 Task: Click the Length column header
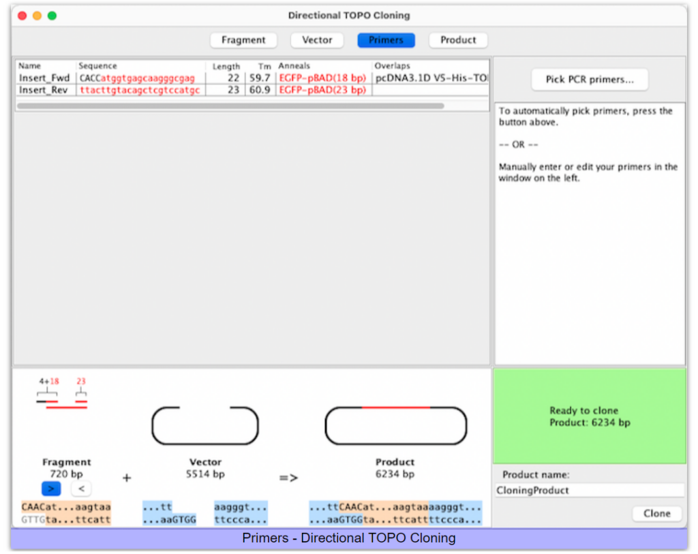click(x=226, y=67)
